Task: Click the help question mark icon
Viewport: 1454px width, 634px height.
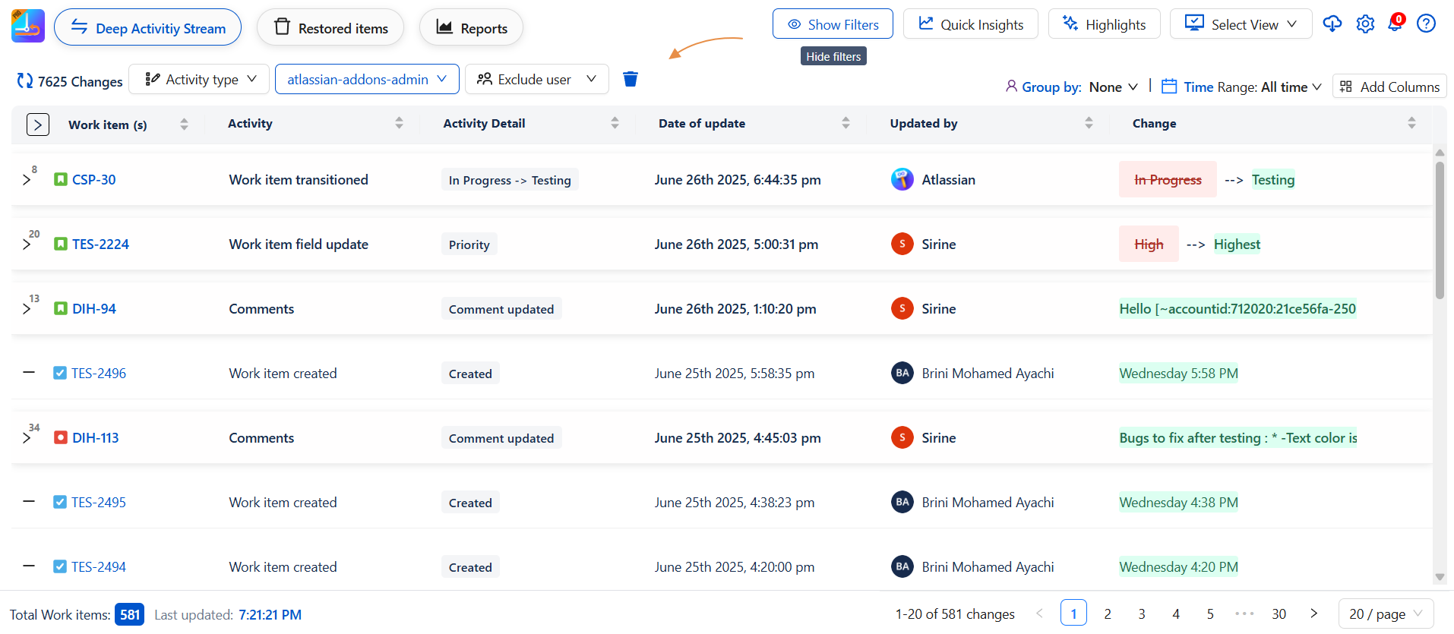Action: 1426,24
